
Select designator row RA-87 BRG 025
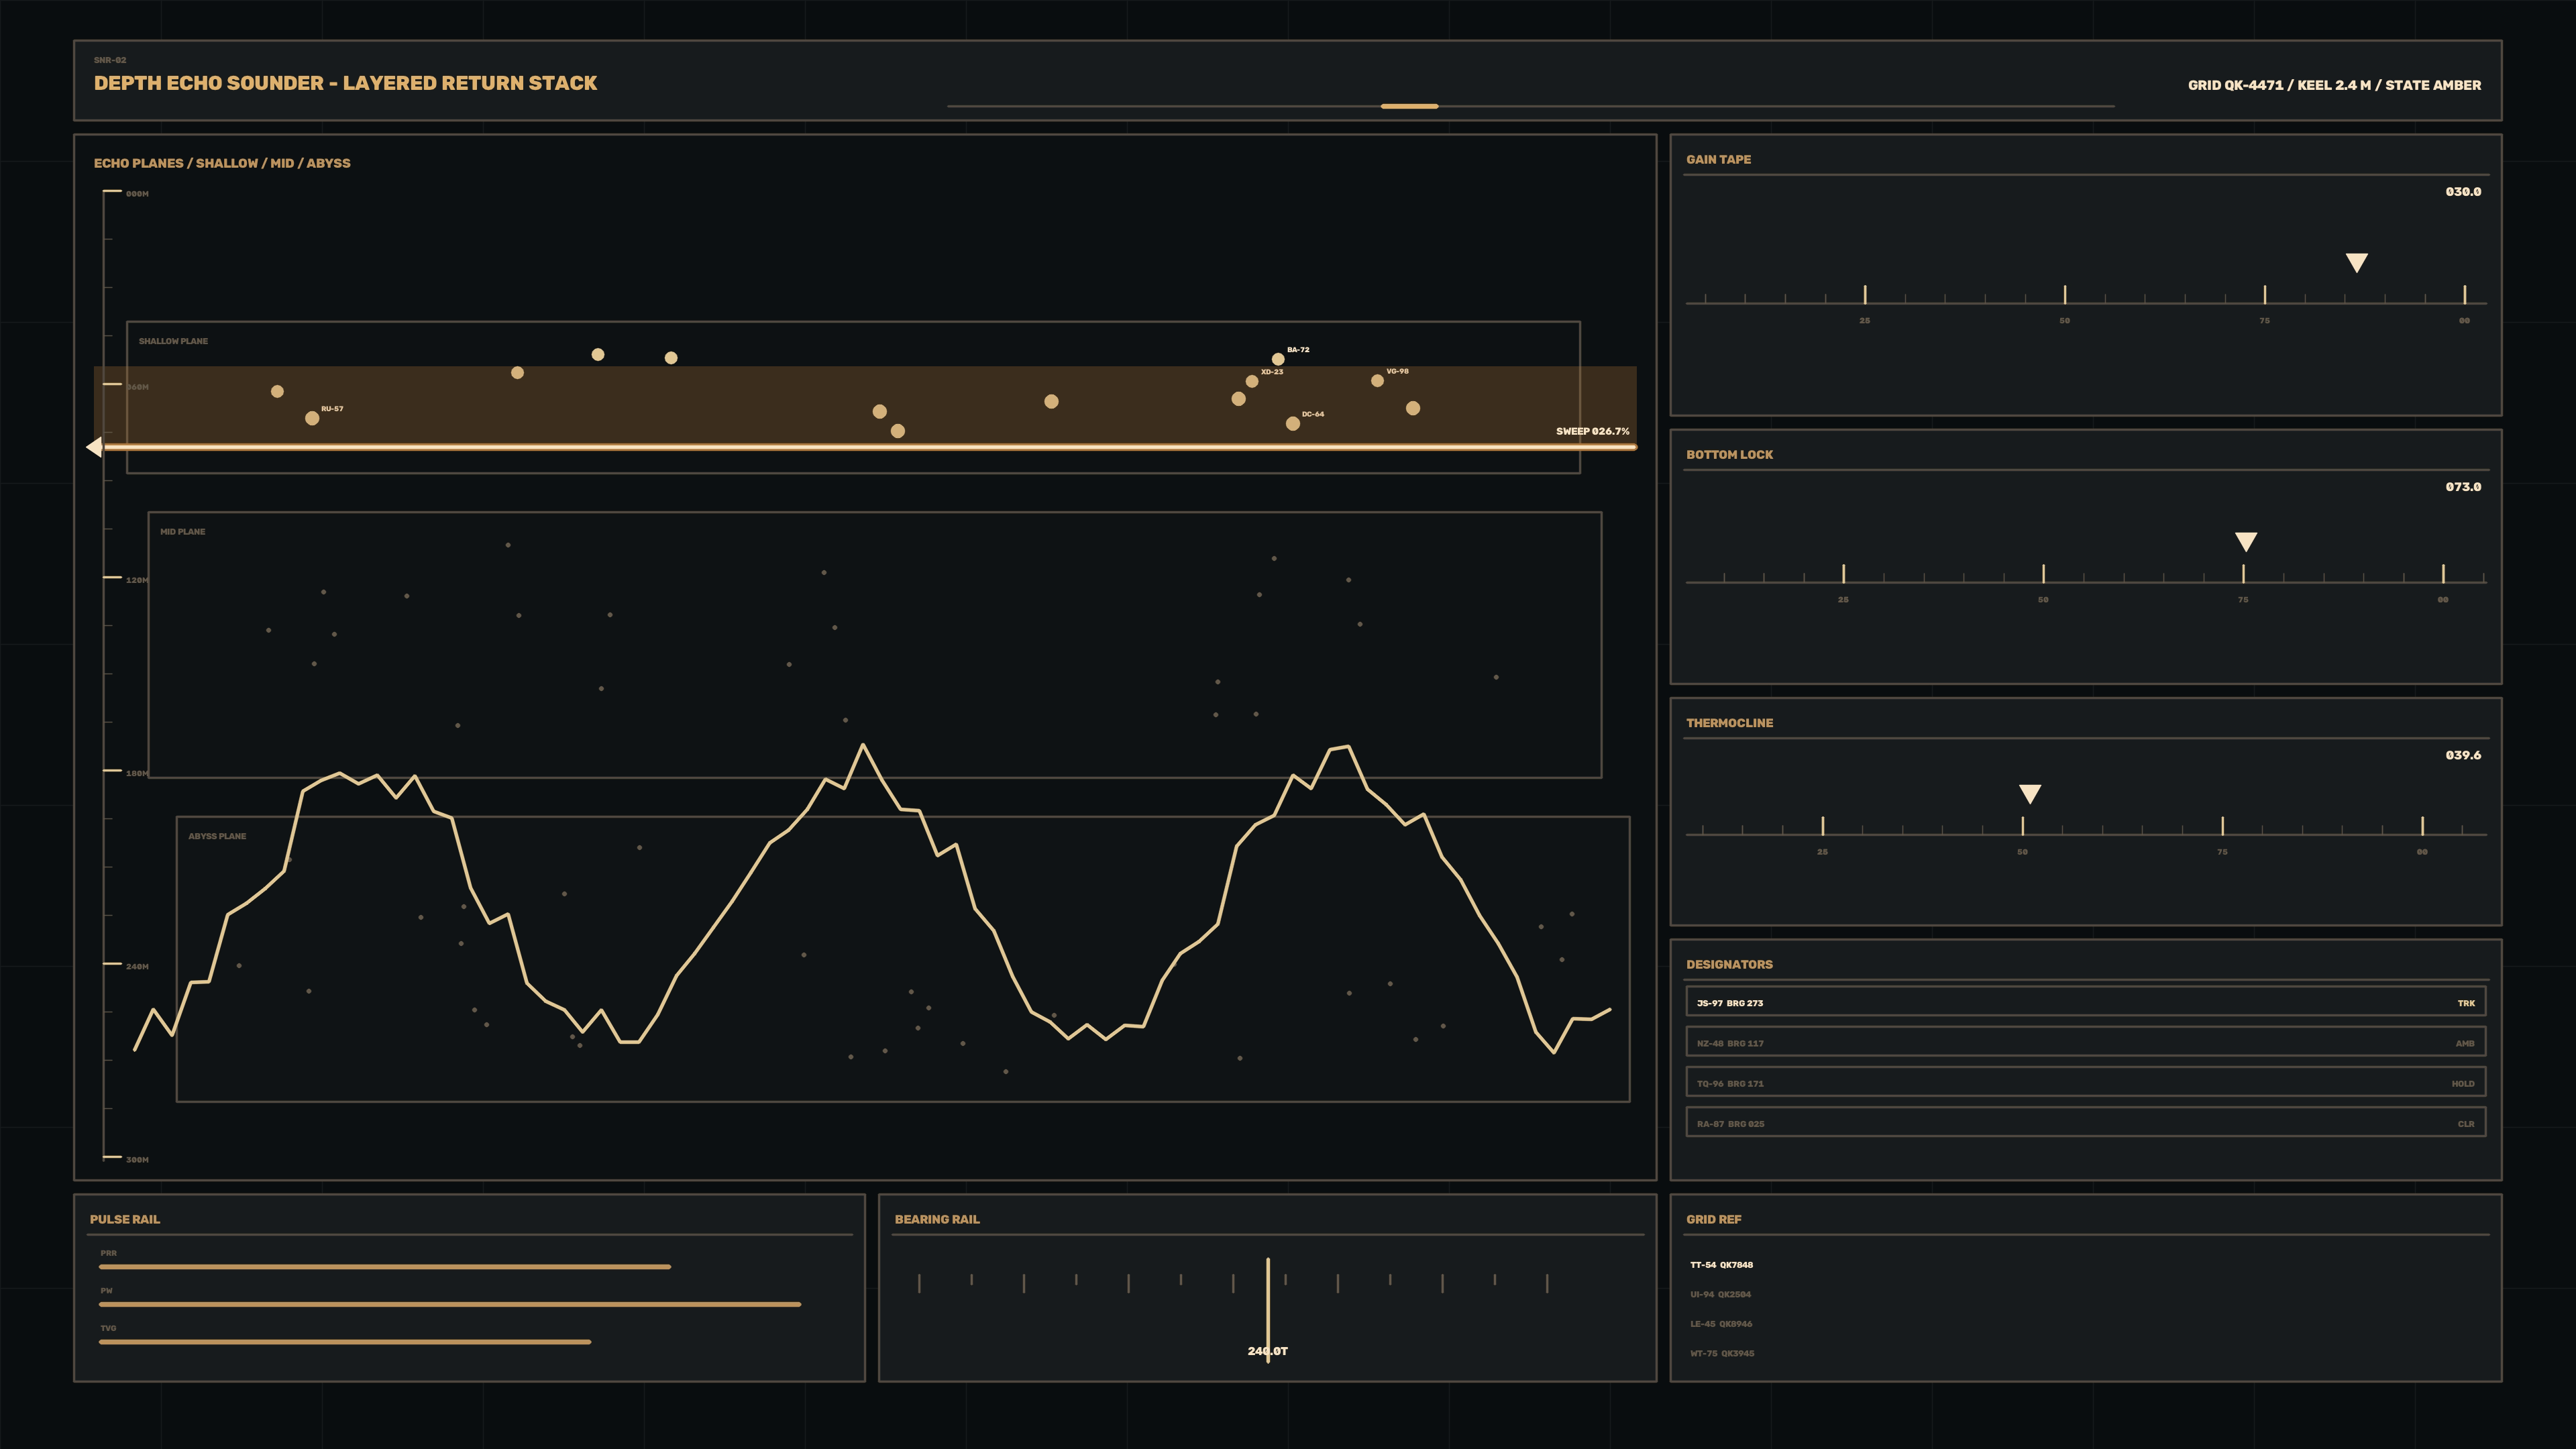pos(2085,1122)
